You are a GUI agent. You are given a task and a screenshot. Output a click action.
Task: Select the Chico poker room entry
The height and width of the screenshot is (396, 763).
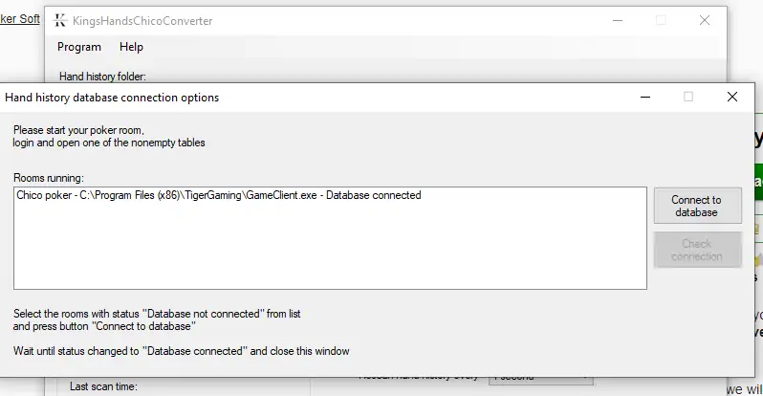click(x=218, y=195)
